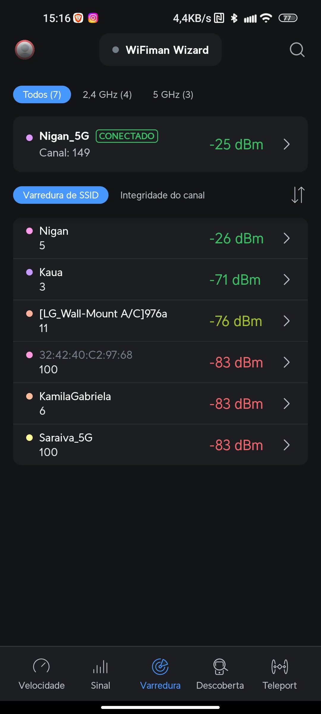321x714 pixels.
Task: Tap the profile avatar icon
Action: click(25, 50)
